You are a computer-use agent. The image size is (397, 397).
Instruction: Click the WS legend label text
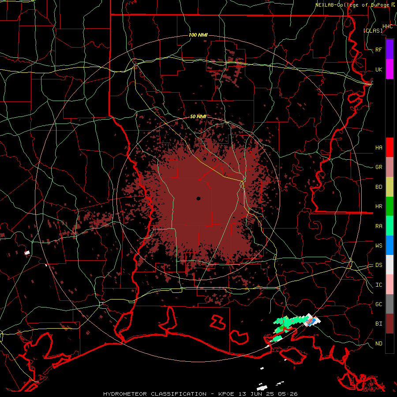pyautogui.click(x=378, y=245)
